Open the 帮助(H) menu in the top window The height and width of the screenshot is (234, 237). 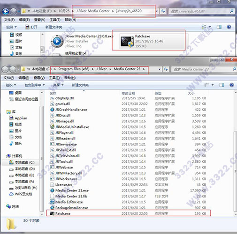coord(70,20)
